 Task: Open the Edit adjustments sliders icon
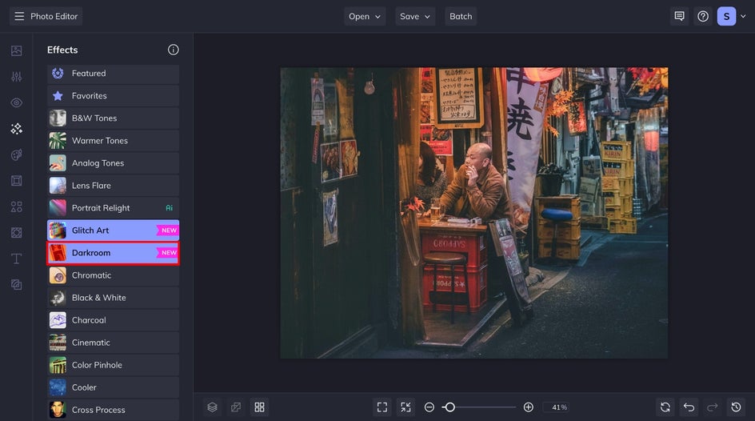click(16, 77)
